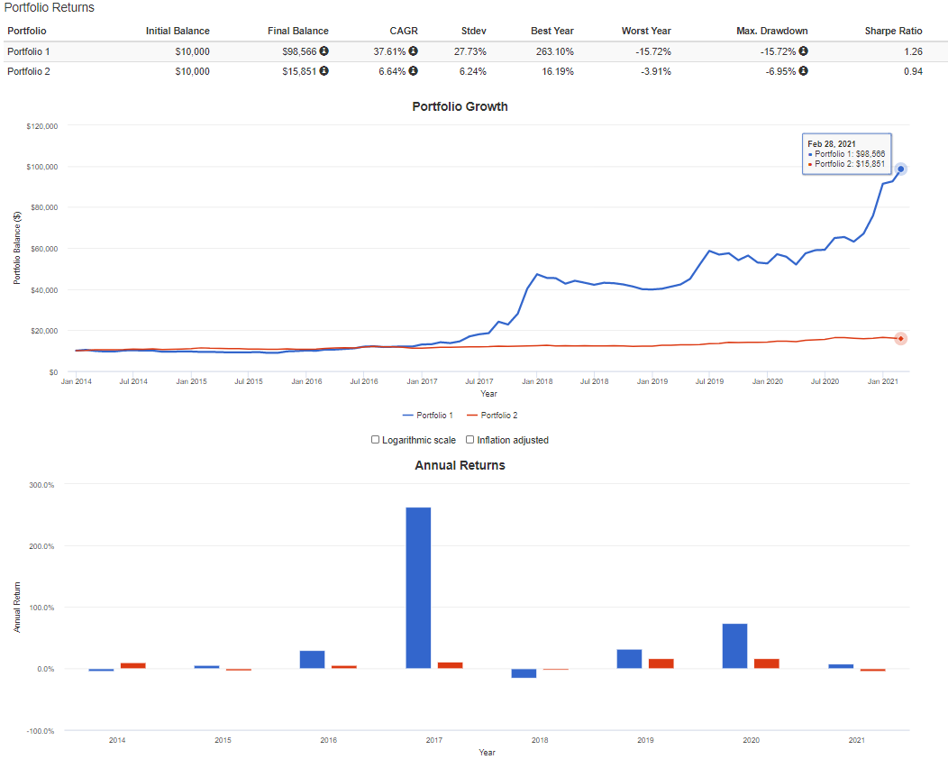Open info icon next to 6.64% CAGR
Screen dimensions: 948x759
pos(414,71)
